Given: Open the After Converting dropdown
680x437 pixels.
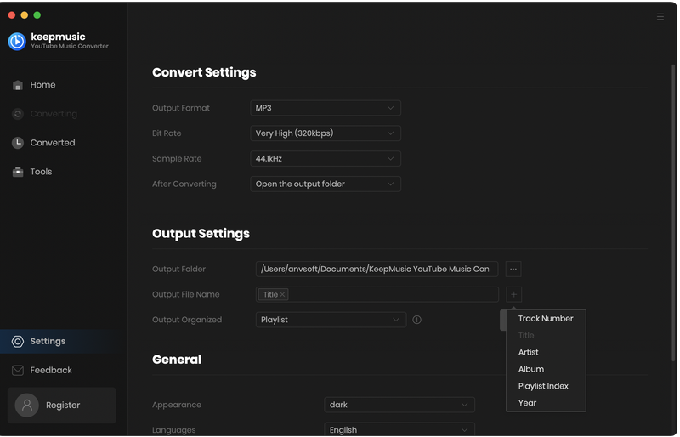Looking at the screenshot, I should tap(326, 184).
